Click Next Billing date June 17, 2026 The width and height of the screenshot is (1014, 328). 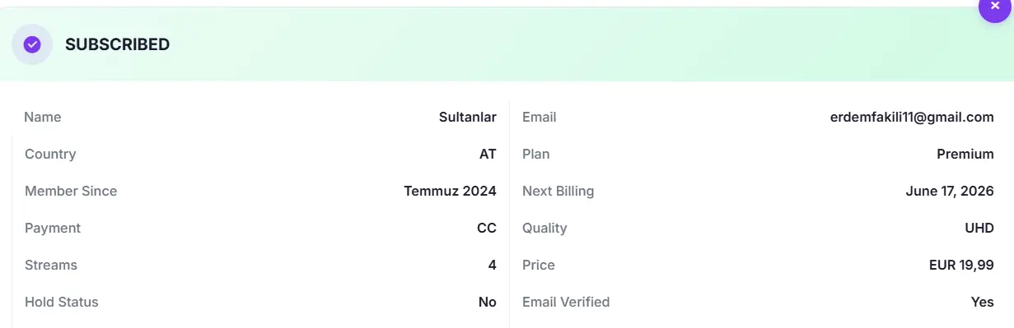pos(950,191)
